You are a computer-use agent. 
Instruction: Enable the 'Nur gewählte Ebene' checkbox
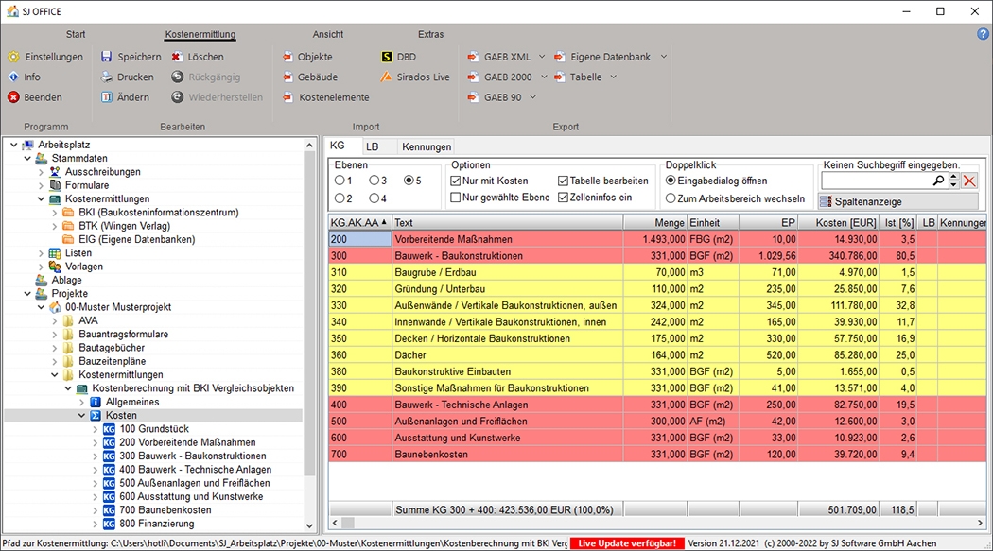tap(457, 198)
